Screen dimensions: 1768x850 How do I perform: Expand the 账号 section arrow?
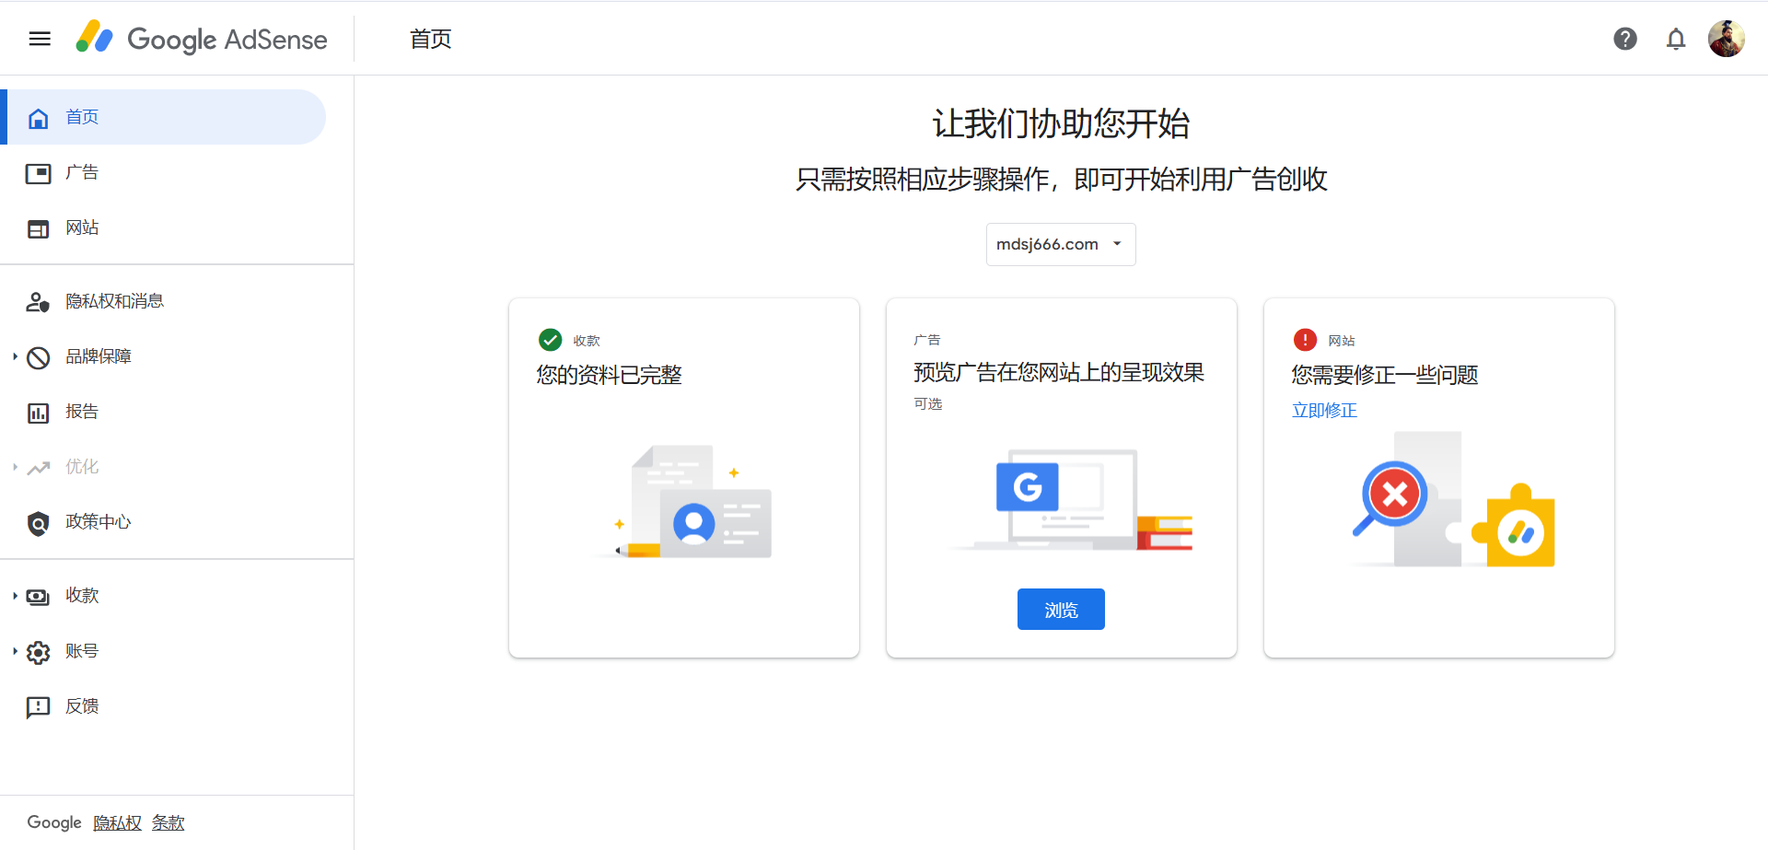point(15,651)
